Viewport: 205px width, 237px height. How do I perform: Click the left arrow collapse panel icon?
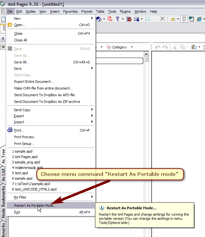[3, 39]
